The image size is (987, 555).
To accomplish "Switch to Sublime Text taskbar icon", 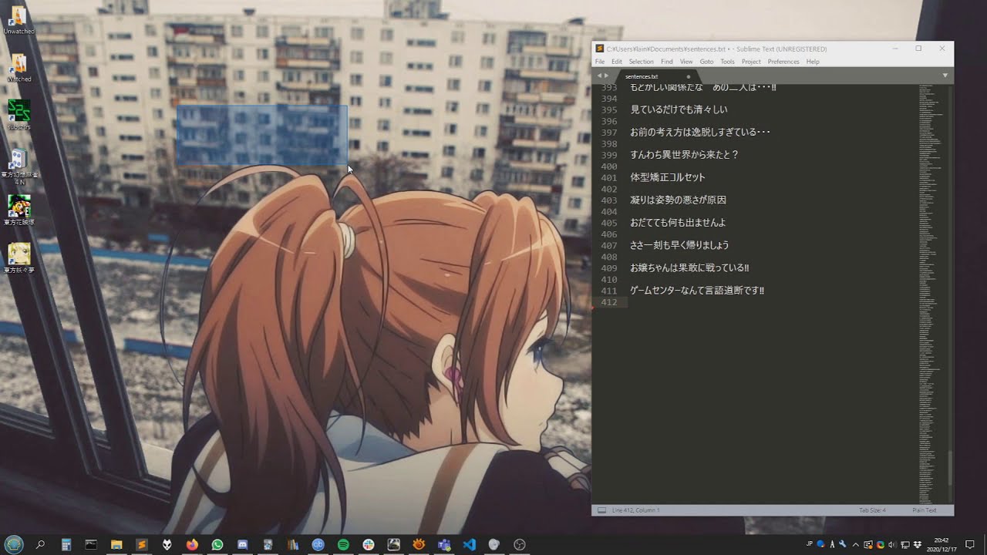I will (x=142, y=544).
